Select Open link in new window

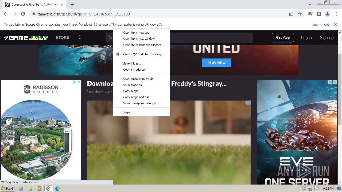coord(141,39)
